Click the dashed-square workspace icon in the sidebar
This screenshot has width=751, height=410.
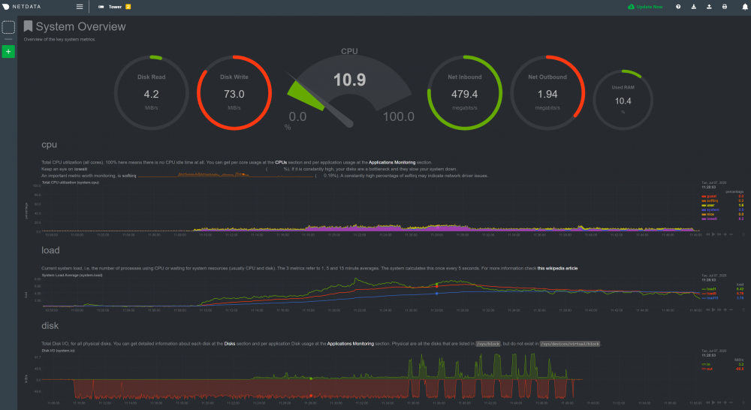click(8, 27)
